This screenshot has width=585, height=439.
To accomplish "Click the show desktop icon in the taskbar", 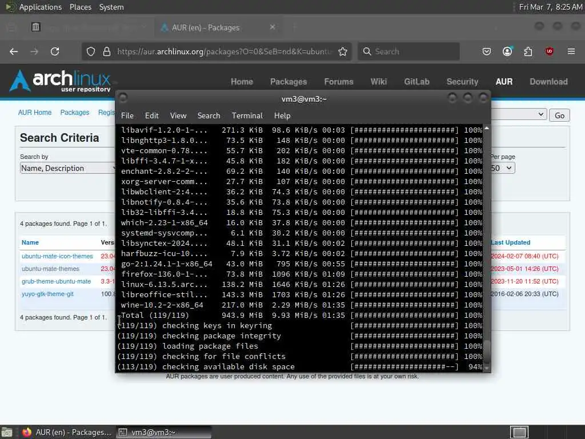I will coord(7,432).
